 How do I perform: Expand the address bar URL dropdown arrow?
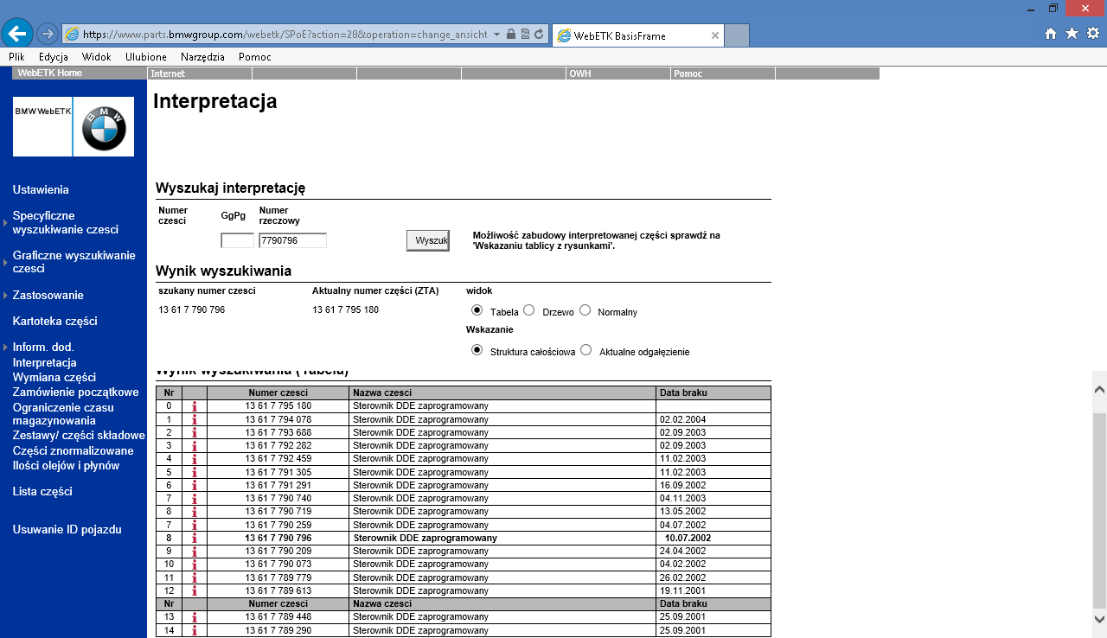click(496, 35)
